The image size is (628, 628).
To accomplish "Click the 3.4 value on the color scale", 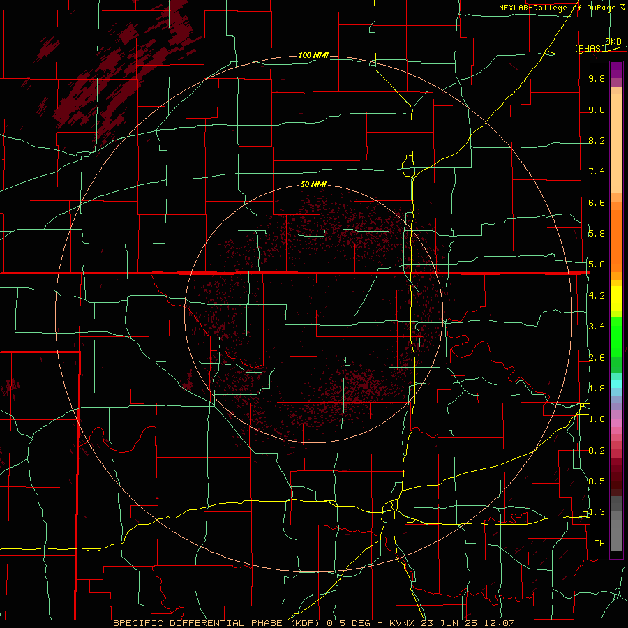I will (597, 327).
